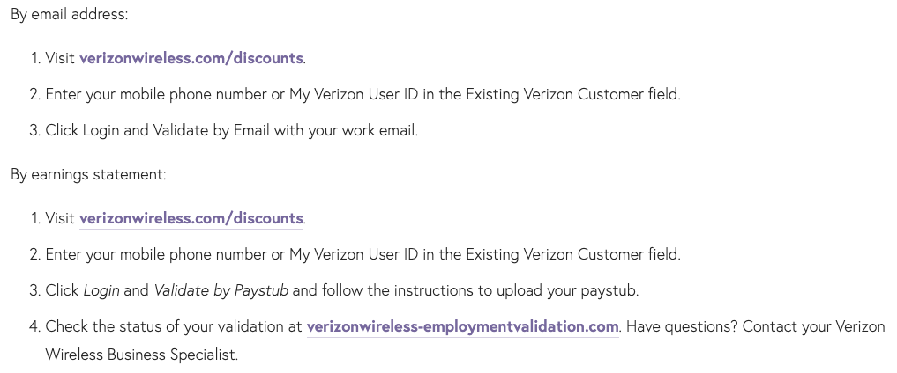Open the verizonwireless.com/discounts link under By earnings statement

tap(191, 218)
